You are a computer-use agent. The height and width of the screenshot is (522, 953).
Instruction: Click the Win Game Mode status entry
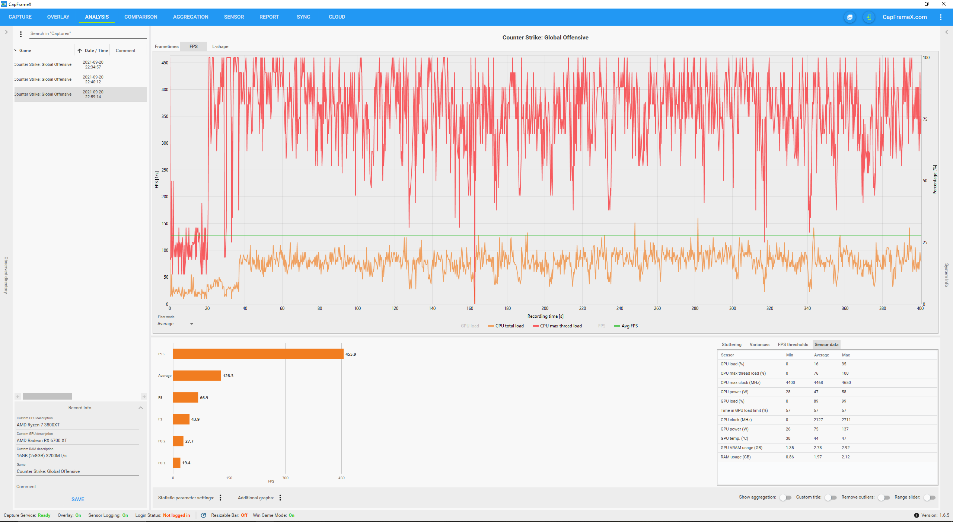click(x=274, y=515)
